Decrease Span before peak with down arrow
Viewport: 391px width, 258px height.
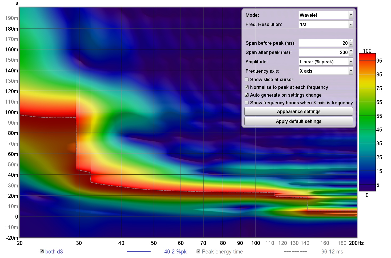click(351, 45)
